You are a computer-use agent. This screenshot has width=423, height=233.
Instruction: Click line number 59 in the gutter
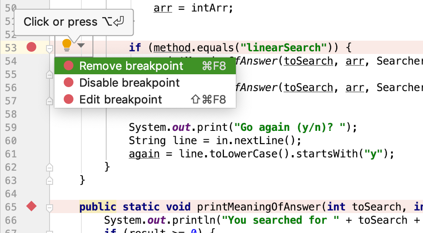pyautogui.click(x=11, y=127)
